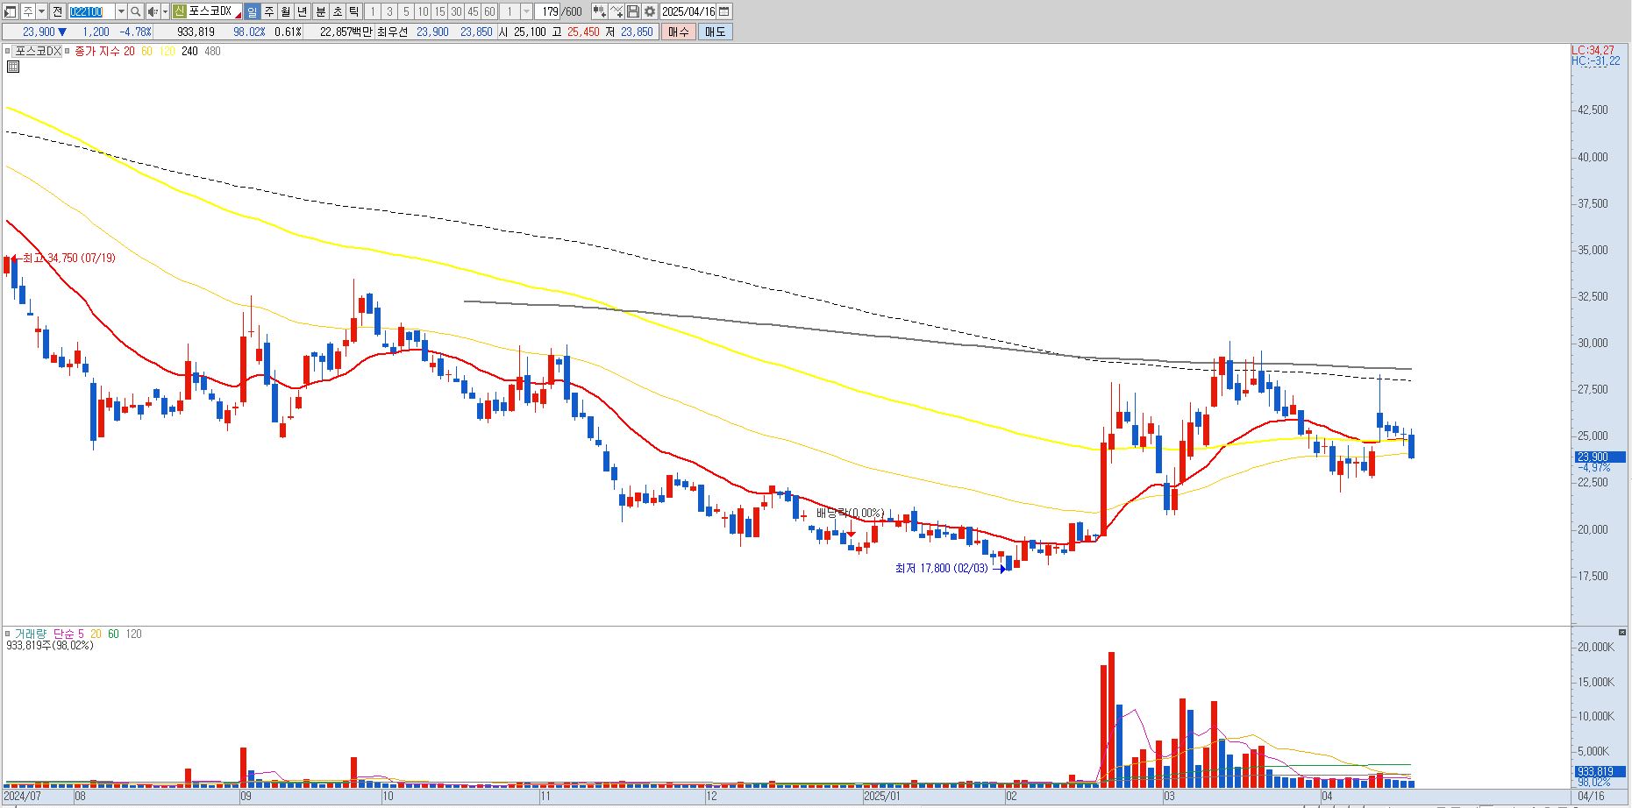Collapse volume panel with top-right arrow
Image resolution: width=1632 pixels, height=808 pixels.
click(1621, 632)
